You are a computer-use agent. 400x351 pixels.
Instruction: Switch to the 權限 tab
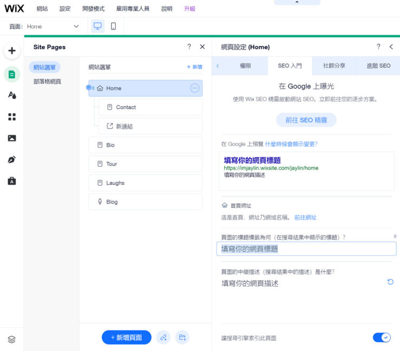click(x=245, y=66)
